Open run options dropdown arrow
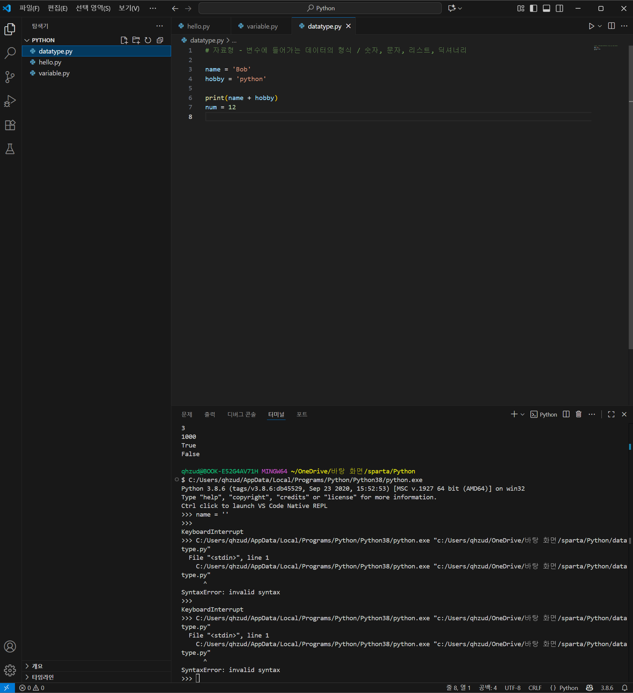 600,26
